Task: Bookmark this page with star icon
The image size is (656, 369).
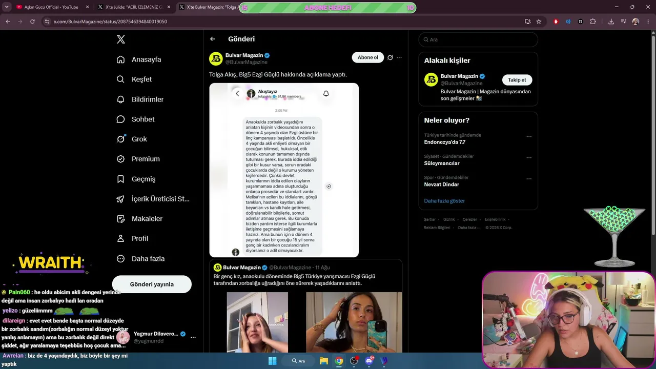Action: coord(539,22)
